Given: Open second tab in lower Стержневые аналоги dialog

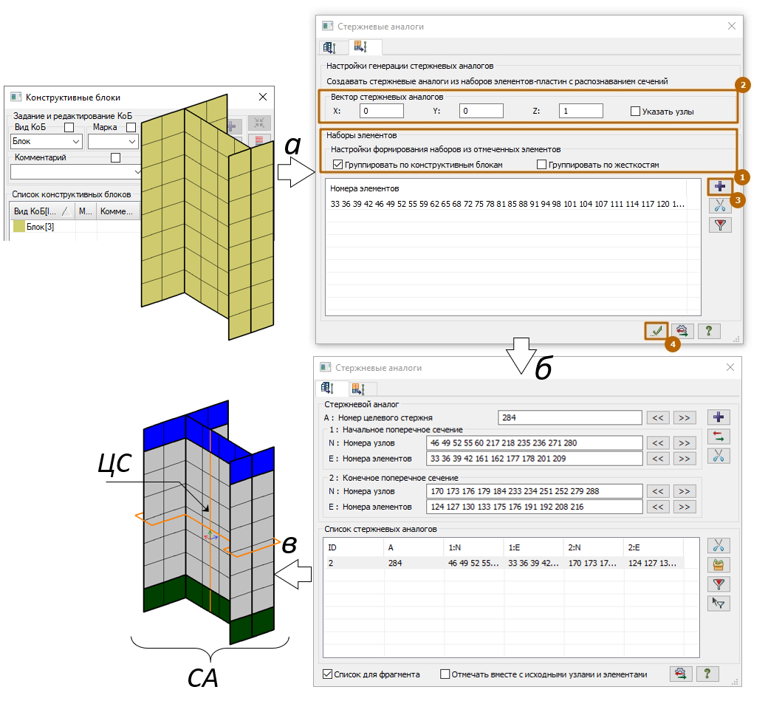Looking at the screenshot, I should (x=360, y=388).
